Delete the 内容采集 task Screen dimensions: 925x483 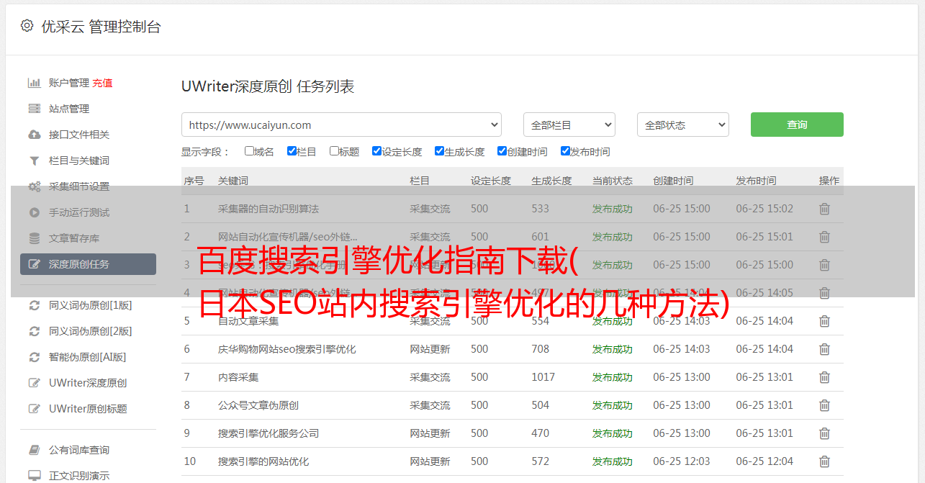[x=824, y=377]
